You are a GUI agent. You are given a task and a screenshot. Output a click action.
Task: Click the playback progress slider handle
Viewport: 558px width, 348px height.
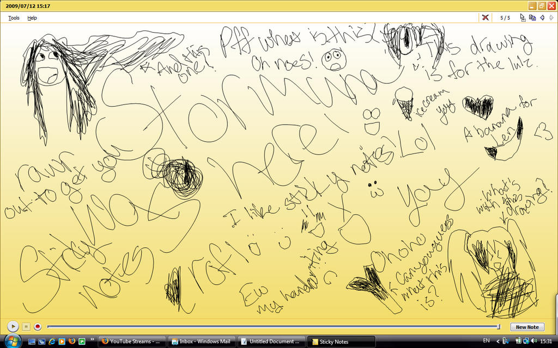pyautogui.click(x=498, y=327)
